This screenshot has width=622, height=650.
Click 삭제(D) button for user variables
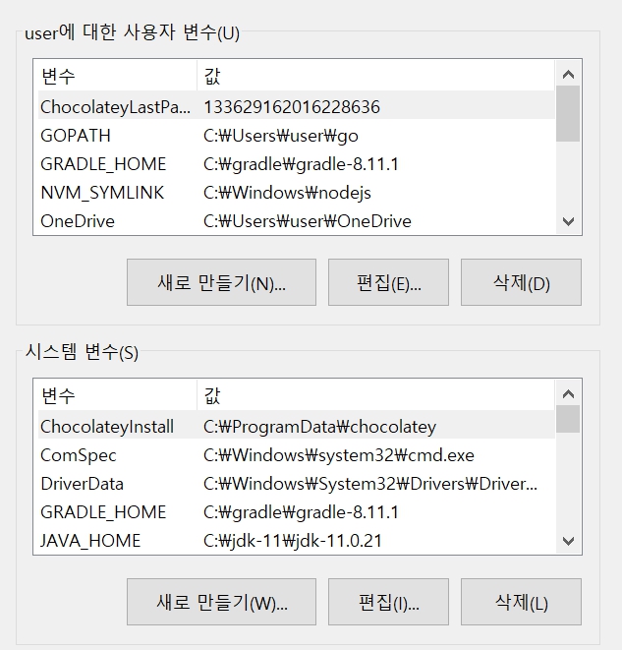[521, 282]
